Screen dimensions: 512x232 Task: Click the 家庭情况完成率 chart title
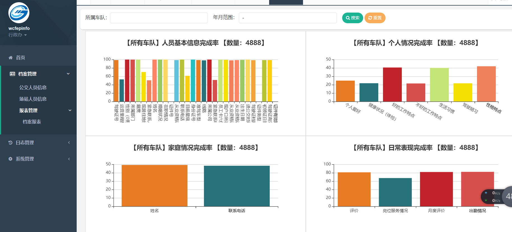pyautogui.click(x=196, y=148)
